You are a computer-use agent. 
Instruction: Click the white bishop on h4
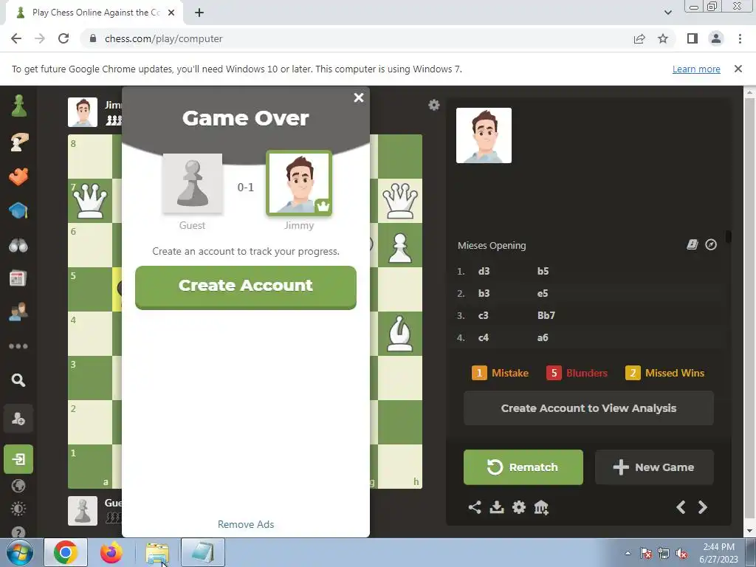point(399,334)
